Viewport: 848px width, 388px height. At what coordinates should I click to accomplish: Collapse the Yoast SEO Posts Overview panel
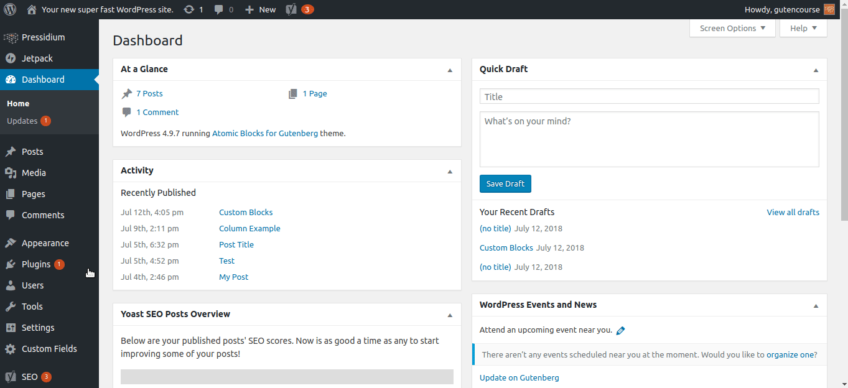pyautogui.click(x=450, y=315)
